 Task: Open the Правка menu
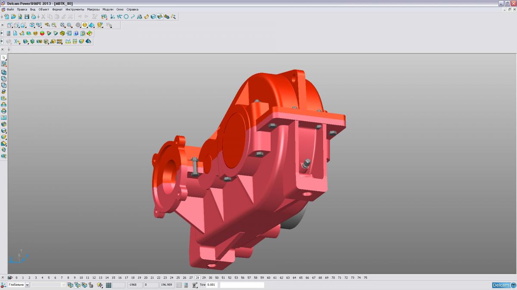coord(22,9)
